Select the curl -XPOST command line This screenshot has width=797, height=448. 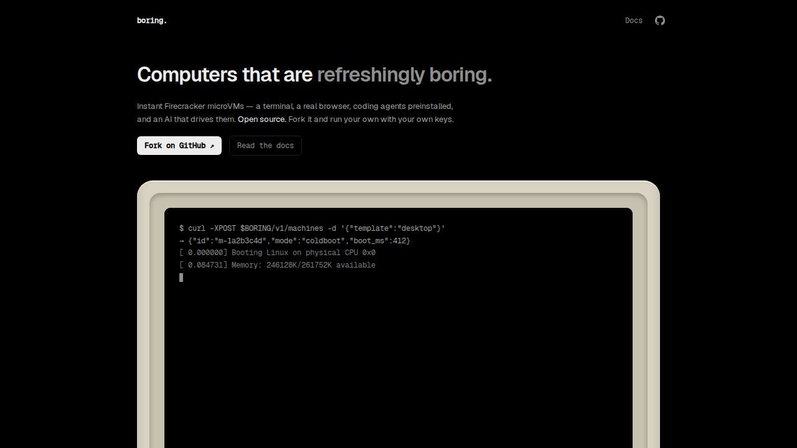coord(312,228)
